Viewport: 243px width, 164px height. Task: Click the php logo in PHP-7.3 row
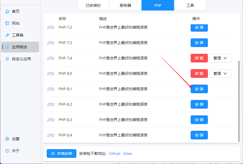click(x=51, y=43)
